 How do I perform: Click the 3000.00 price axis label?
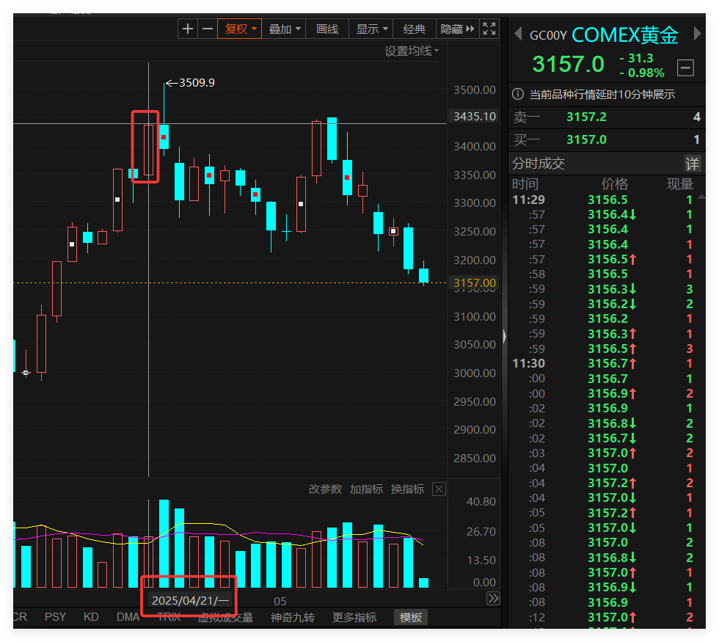pyautogui.click(x=475, y=373)
